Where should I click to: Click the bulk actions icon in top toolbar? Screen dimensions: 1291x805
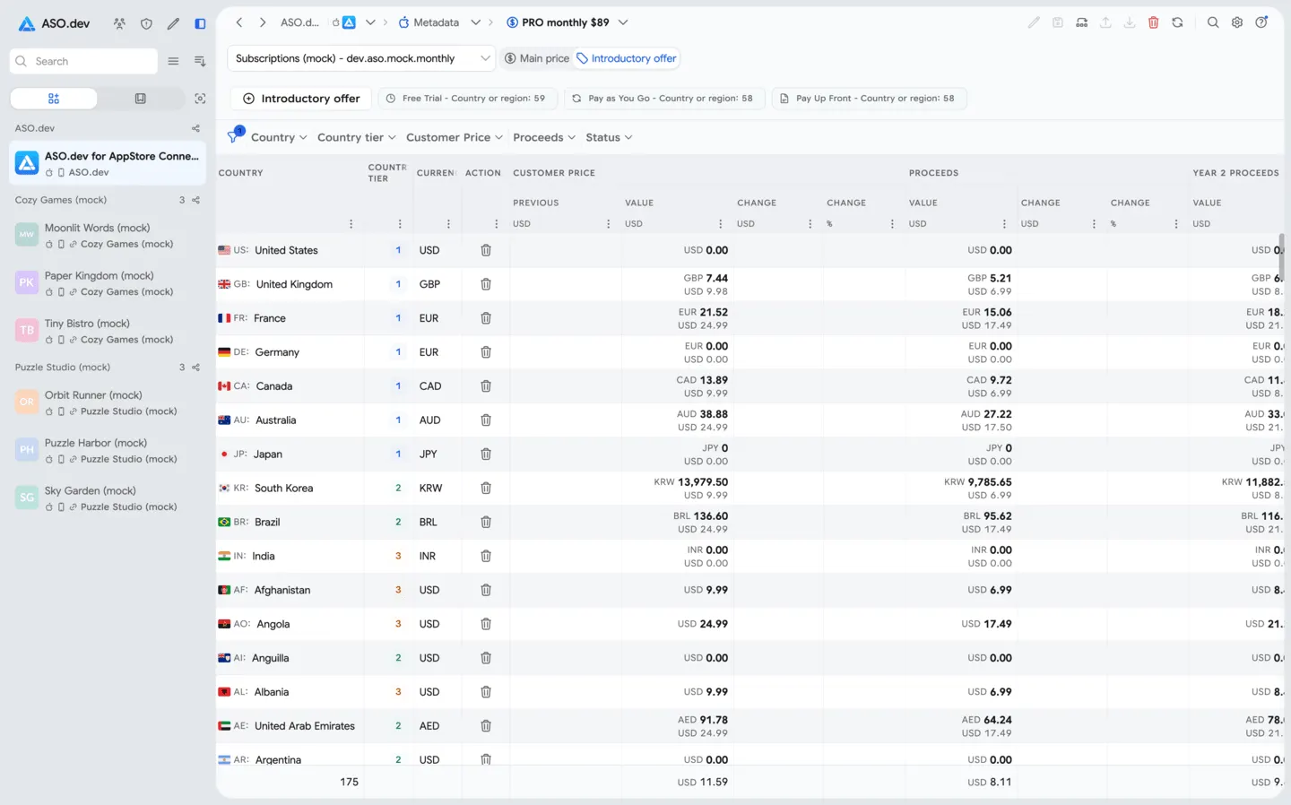pyautogui.click(x=1082, y=22)
